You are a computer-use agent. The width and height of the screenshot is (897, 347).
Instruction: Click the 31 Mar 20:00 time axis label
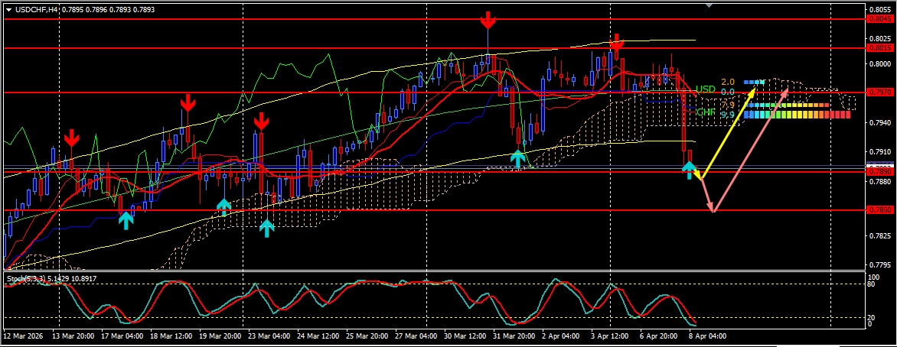513,337
